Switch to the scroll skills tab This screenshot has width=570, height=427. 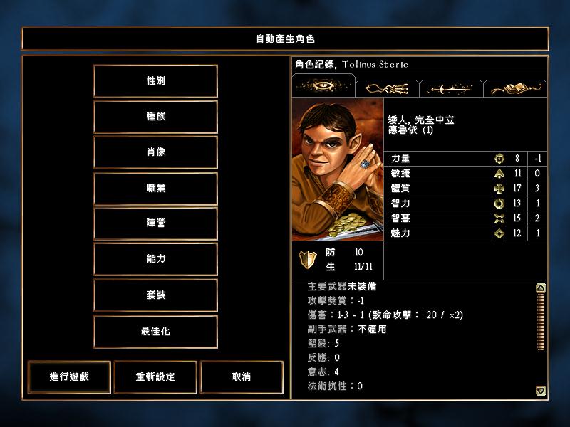click(388, 88)
